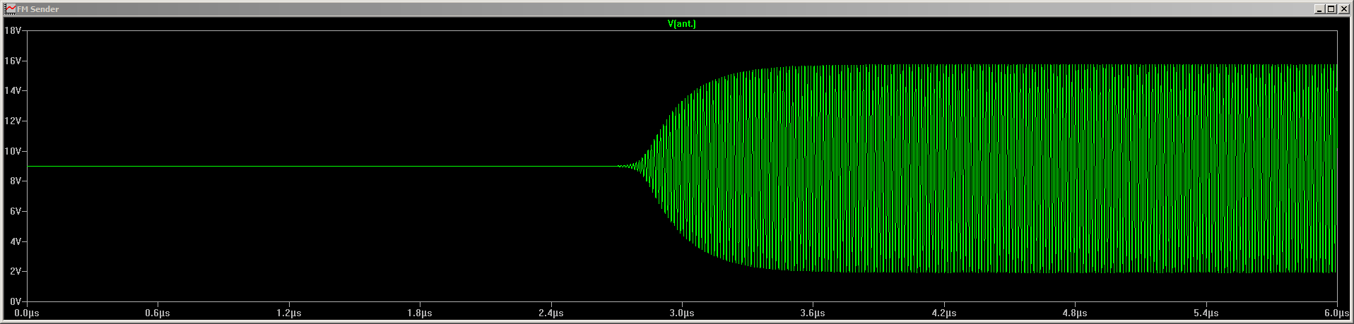Image resolution: width=1354 pixels, height=324 pixels.
Task: Click the 6V vertical axis label
Action: click(x=15, y=211)
